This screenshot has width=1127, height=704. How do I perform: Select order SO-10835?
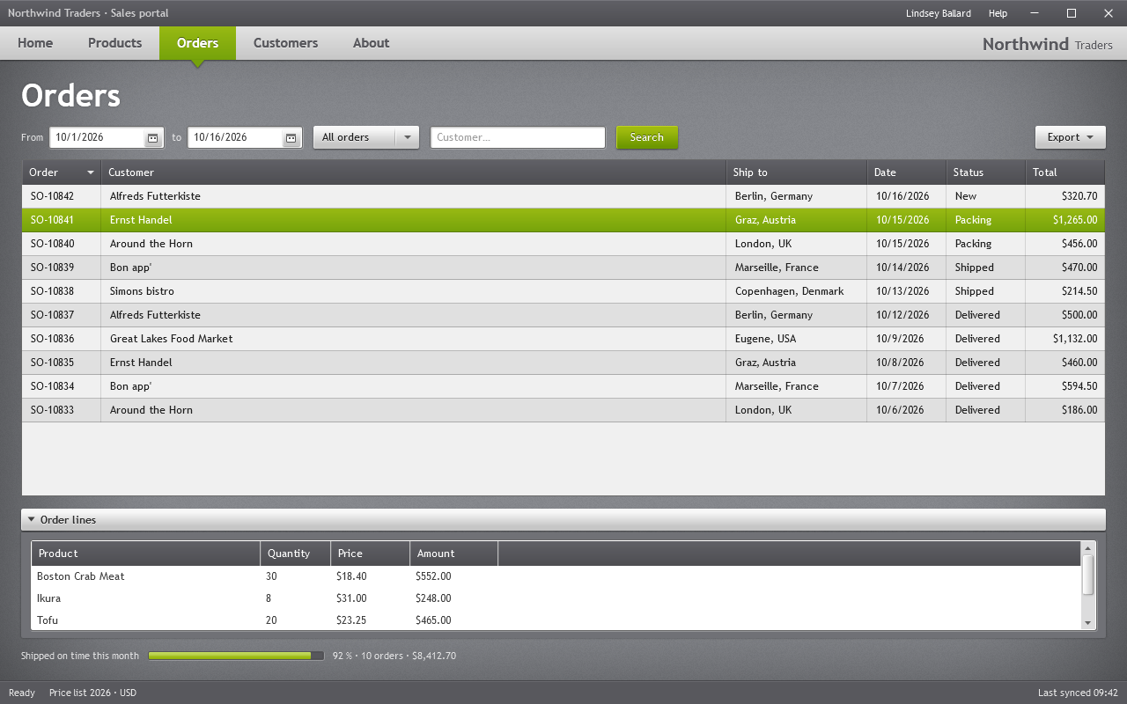563,363
